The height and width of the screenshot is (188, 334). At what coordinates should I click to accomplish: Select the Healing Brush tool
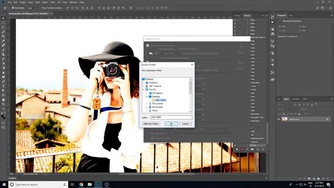[3, 45]
